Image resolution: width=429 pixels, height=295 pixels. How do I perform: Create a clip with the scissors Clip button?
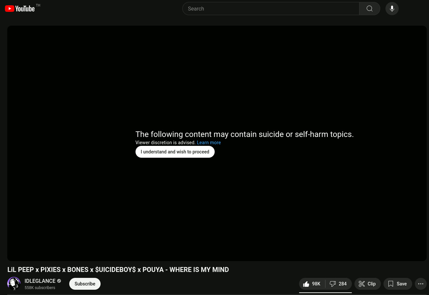[x=367, y=284]
